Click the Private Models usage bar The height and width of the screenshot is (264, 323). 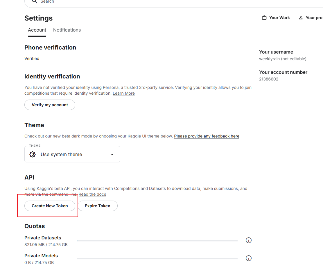pos(157,259)
